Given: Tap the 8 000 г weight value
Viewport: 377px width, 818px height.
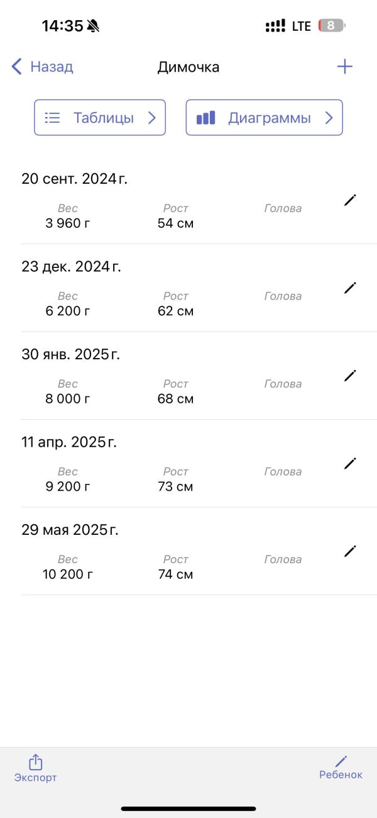Looking at the screenshot, I should click(x=67, y=398).
